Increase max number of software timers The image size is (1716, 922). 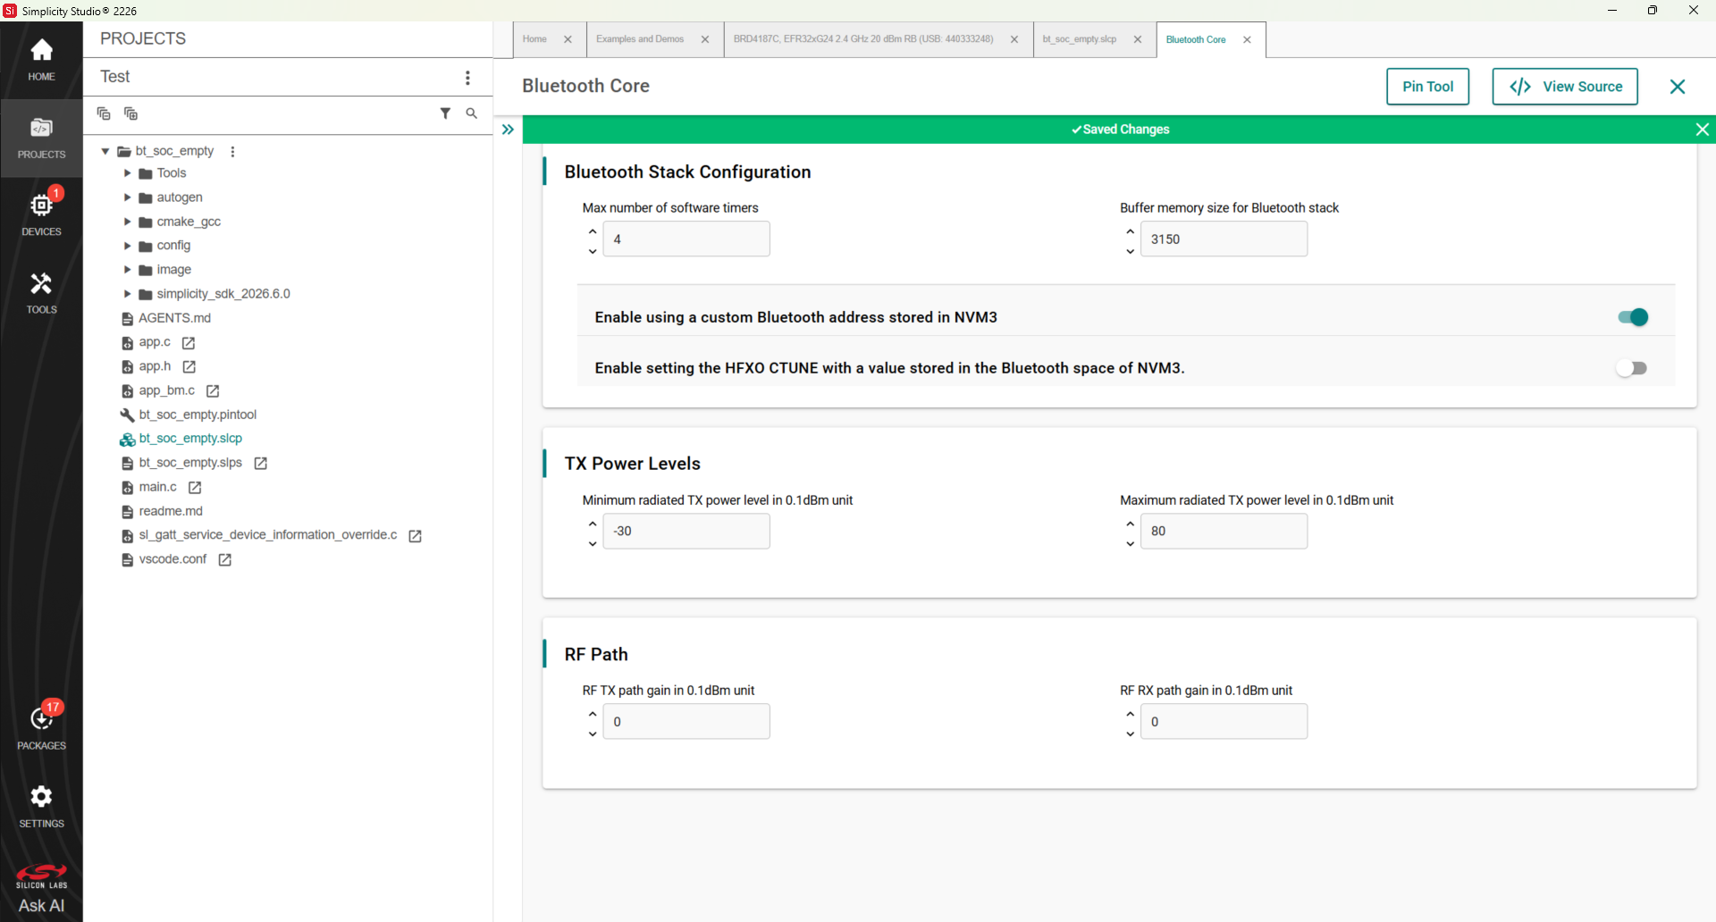(x=593, y=231)
